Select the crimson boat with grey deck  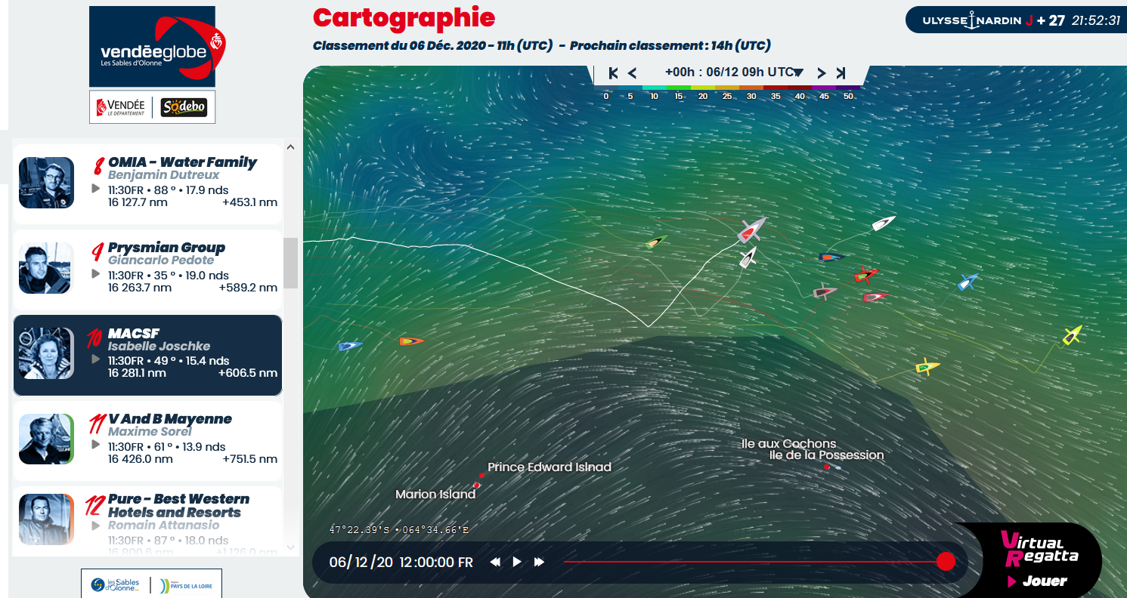[875, 297]
